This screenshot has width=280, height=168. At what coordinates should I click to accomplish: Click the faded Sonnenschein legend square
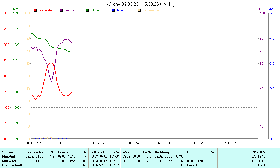139,10
